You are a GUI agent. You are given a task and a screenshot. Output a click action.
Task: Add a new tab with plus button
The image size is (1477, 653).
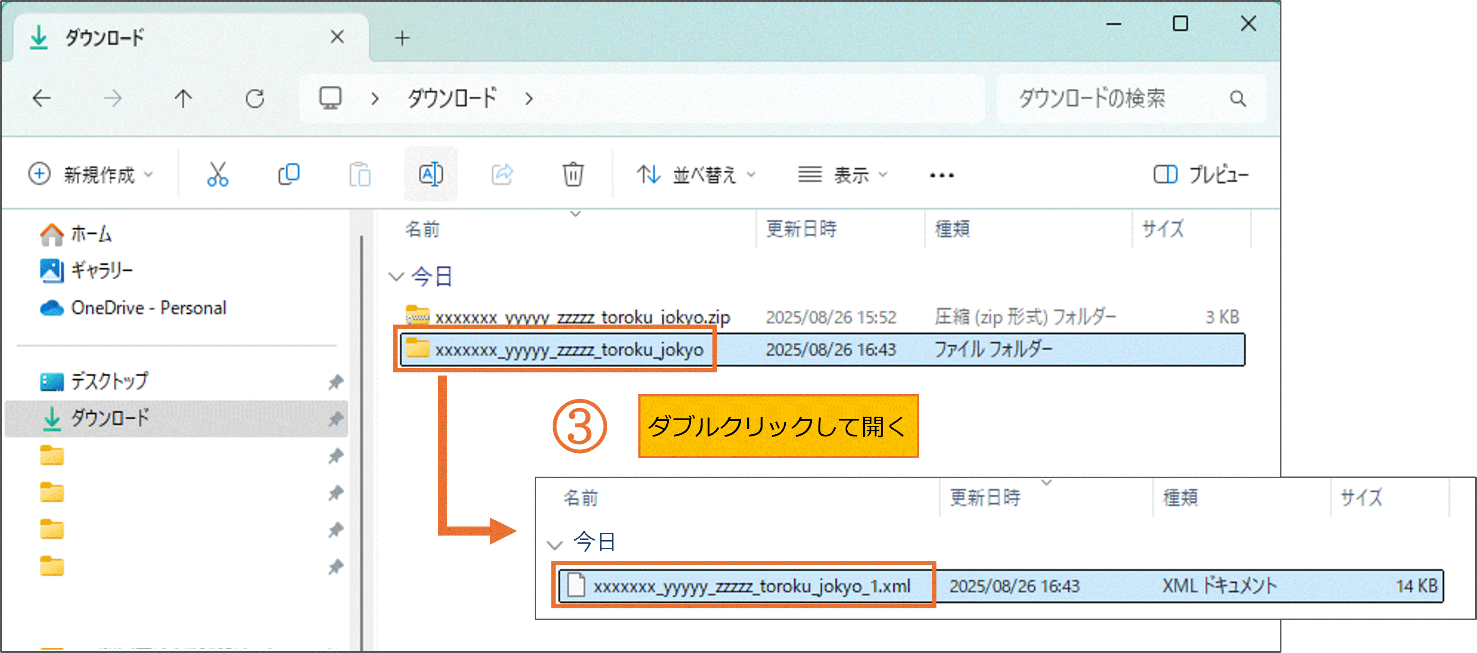click(x=402, y=38)
